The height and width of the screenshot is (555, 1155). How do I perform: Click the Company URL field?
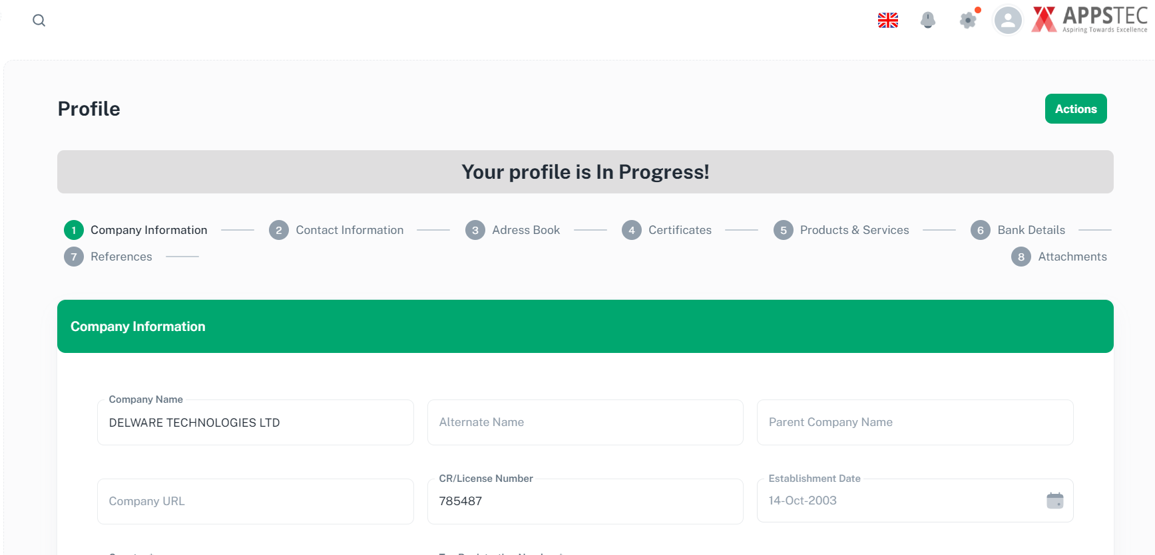pyautogui.click(x=255, y=501)
